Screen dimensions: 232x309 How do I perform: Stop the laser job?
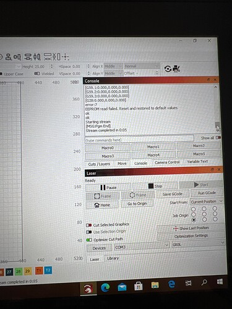(155, 186)
